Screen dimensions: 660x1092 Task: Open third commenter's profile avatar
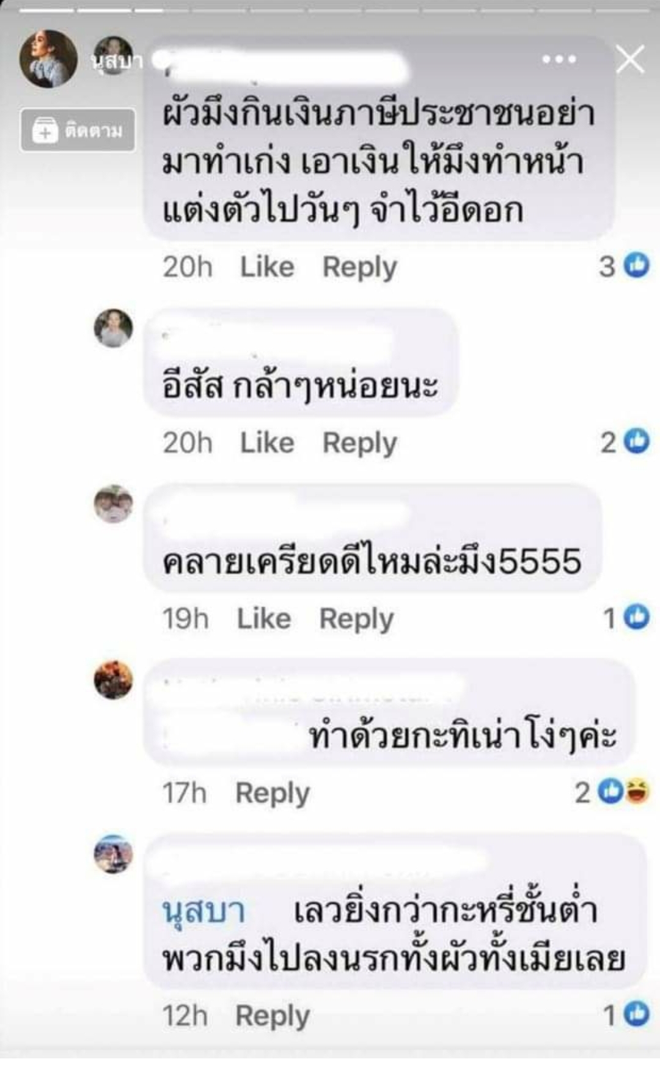[x=113, y=504]
